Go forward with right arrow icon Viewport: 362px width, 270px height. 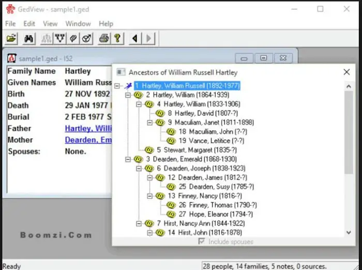149,38
